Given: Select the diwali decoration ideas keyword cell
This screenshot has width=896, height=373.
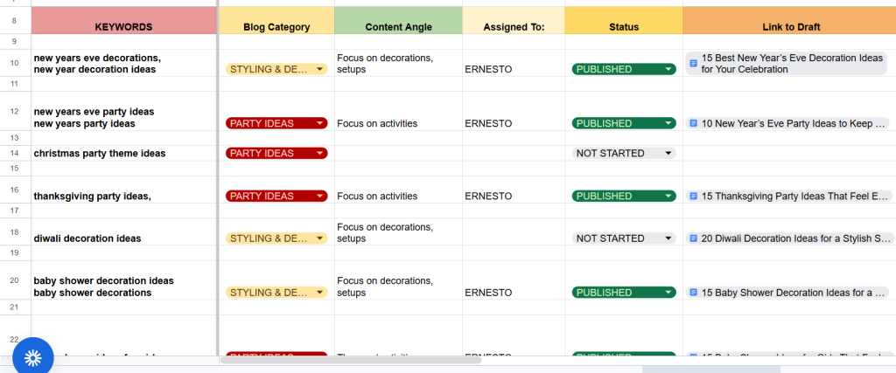Looking at the screenshot, I should click(124, 231).
